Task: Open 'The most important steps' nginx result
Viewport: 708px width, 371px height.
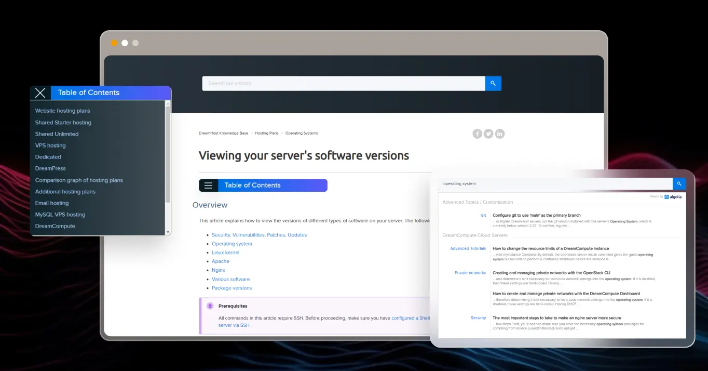Action: pyautogui.click(x=556, y=318)
